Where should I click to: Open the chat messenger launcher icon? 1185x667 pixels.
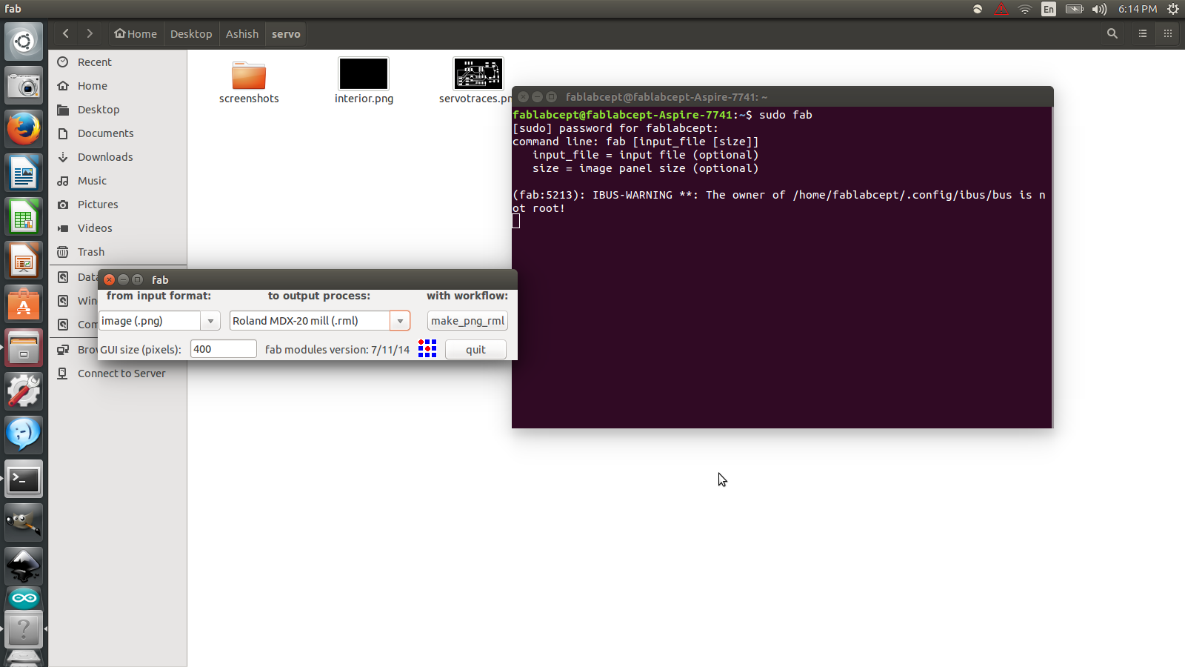coord(24,434)
